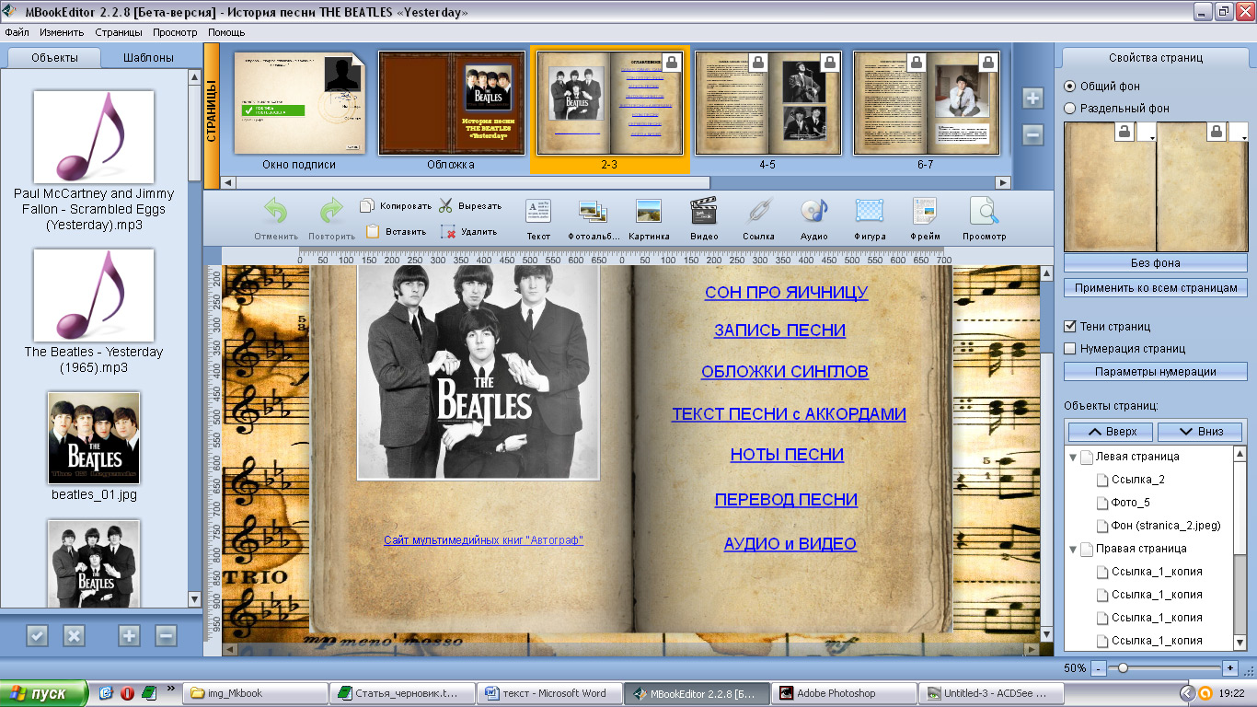Click lock icon on left background preview
Viewport: 1257px width, 707px height.
[1124, 133]
